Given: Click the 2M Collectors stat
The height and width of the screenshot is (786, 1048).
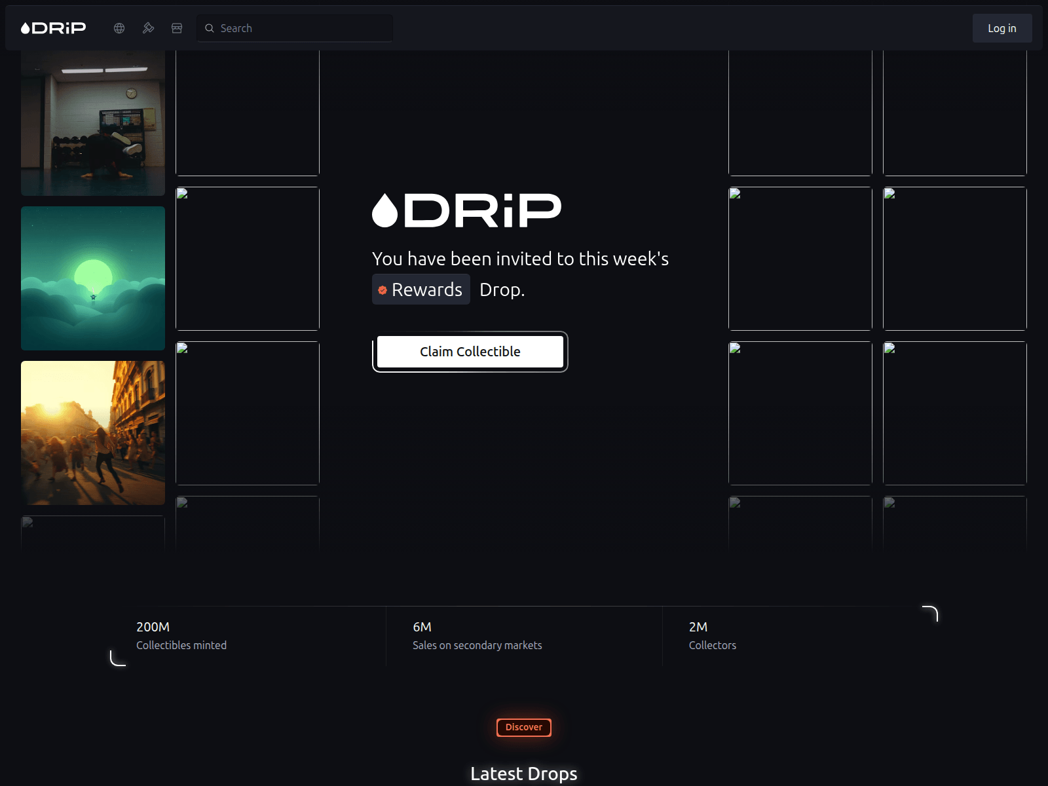Looking at the screenshot, I should pyautogui.click(x=713, y=636).
